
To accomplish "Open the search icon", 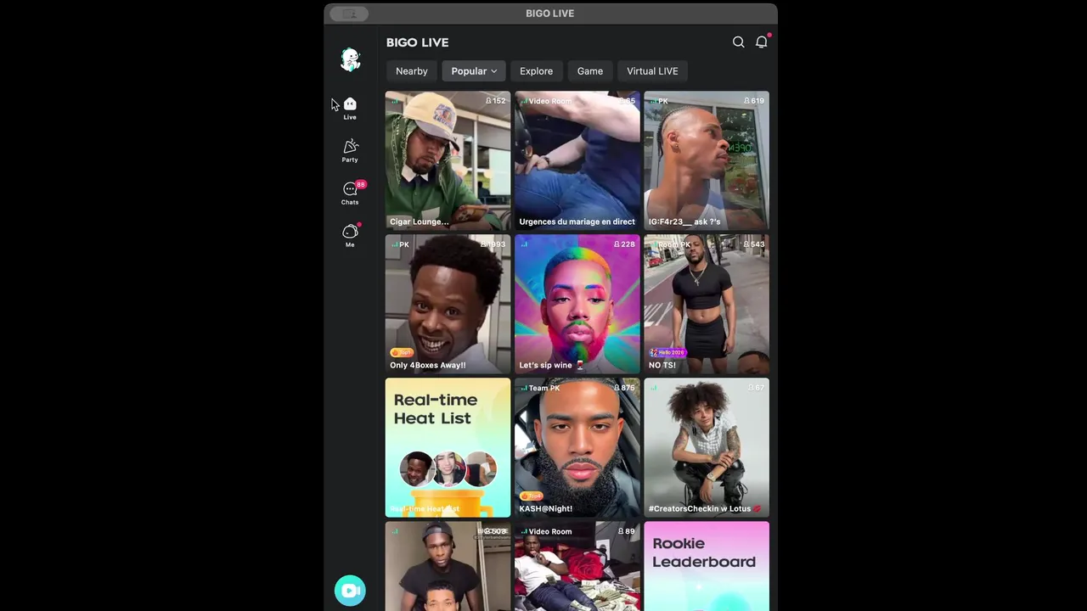I will click(739, 42).
